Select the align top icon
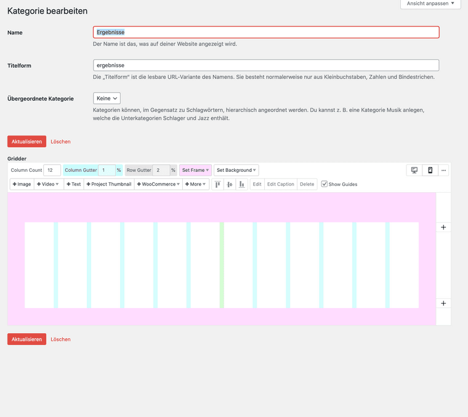The image size is (468, 417). [217, 184]
